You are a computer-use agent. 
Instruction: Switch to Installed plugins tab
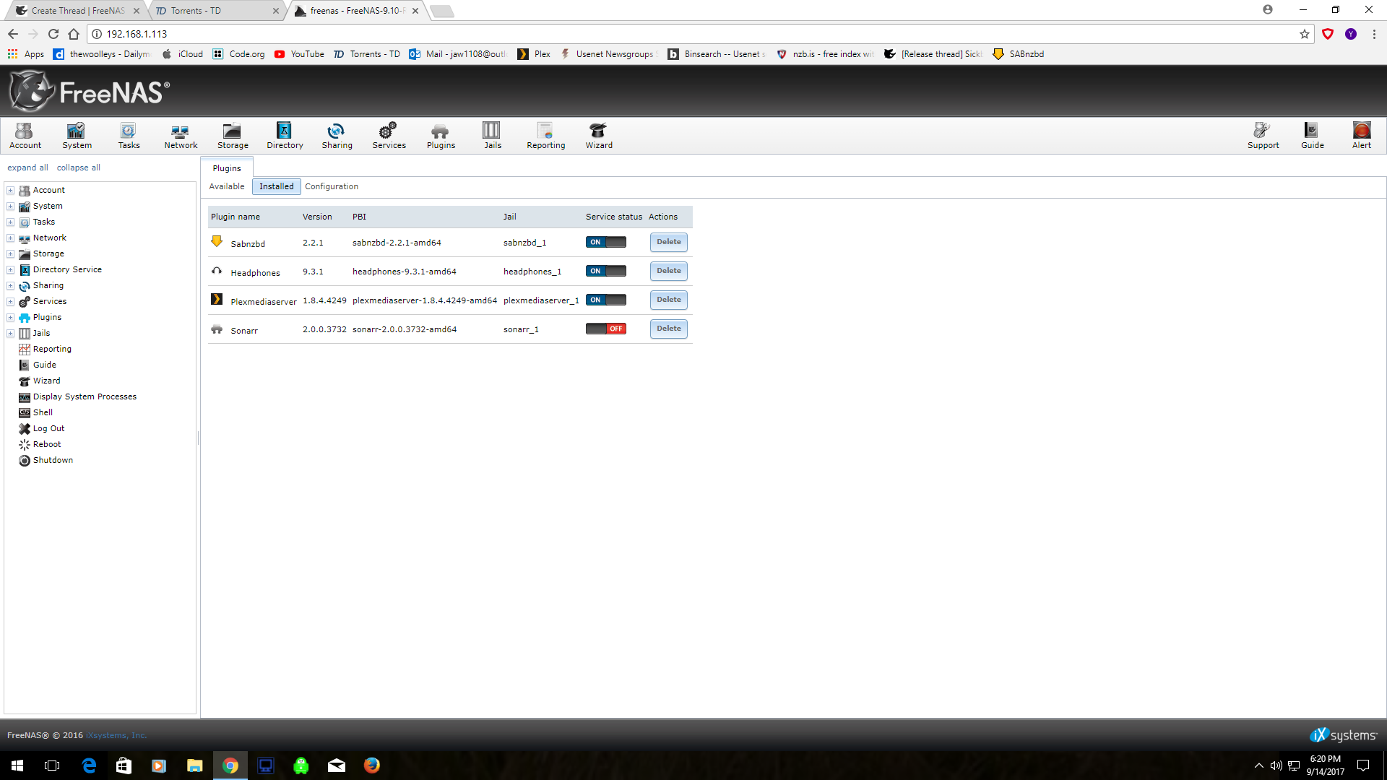point(277,186)
